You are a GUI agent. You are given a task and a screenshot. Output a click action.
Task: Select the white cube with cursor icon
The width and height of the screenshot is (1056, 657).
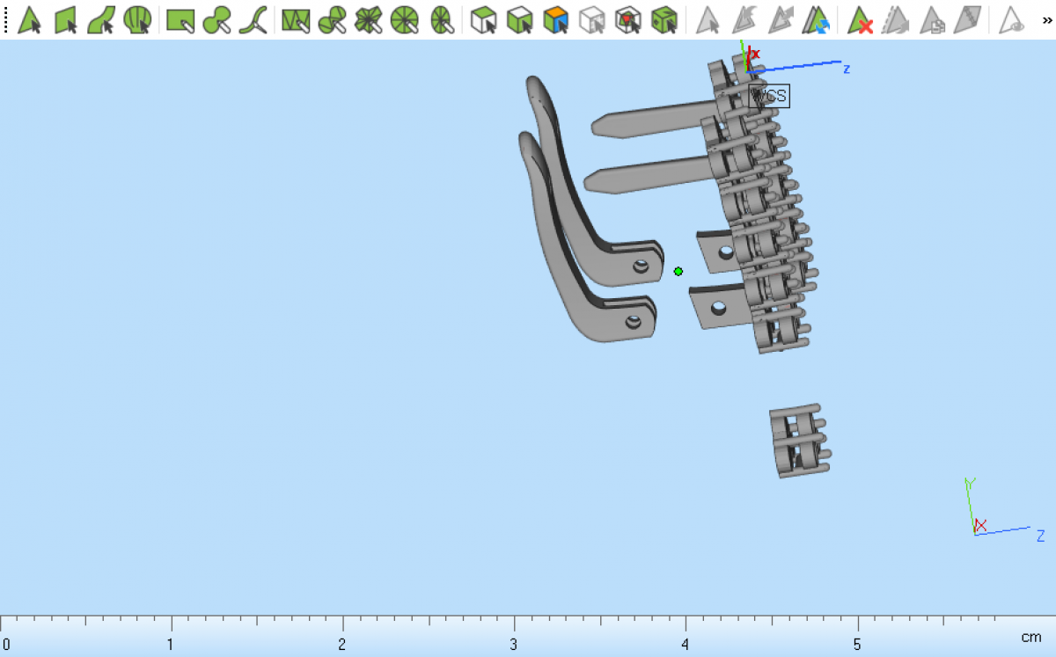click(x=483, y=19)
